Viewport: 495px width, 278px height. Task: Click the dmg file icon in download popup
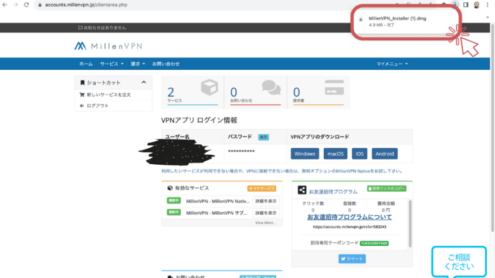[x=361, y=19]
